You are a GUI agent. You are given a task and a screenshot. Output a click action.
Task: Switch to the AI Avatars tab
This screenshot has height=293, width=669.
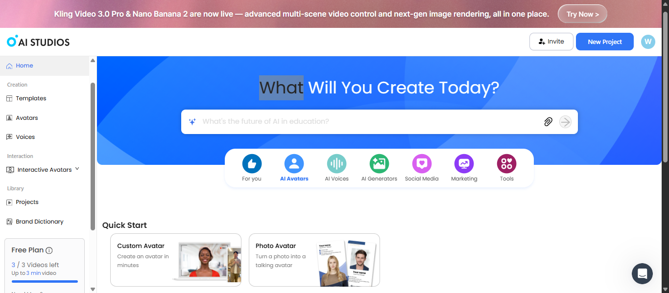pos(294,168)
